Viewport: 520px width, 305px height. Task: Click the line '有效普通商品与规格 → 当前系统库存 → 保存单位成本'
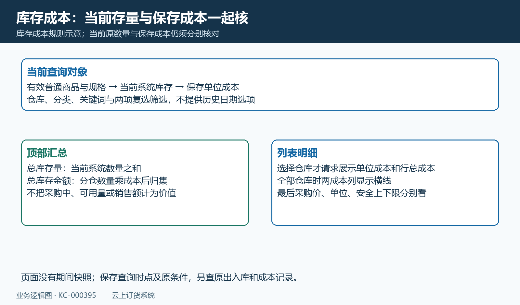click(x=133, y=87)
